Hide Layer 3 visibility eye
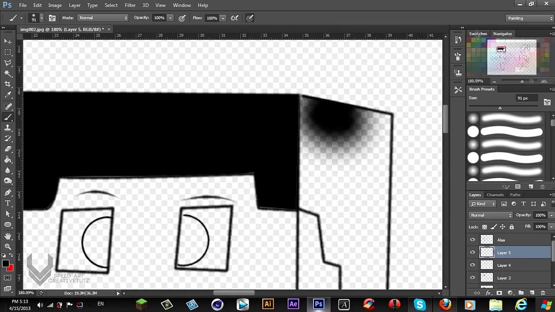 pos(473,278)
